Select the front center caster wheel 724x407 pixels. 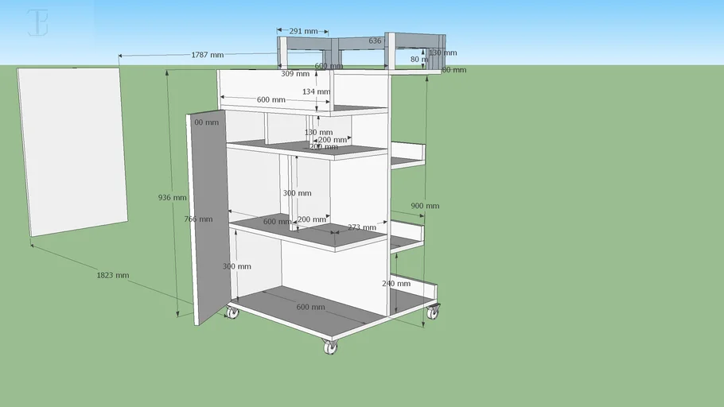pyautogui.click(x=330, y=346)
